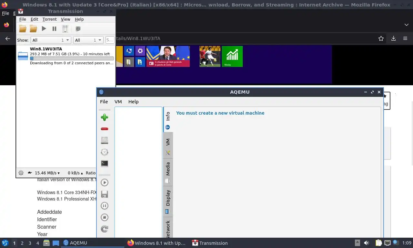This screenshot has width=413, height=248.
Task: Switch to AQEMU Info tab
Action: tap(168, 119)
